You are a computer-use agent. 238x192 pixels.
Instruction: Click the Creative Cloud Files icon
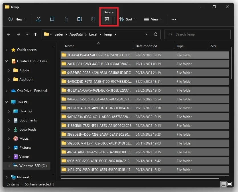point(13,61)
